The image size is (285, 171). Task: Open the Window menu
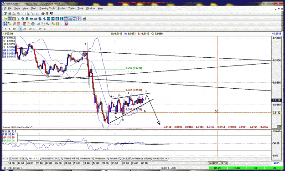(x=90, y=8)
